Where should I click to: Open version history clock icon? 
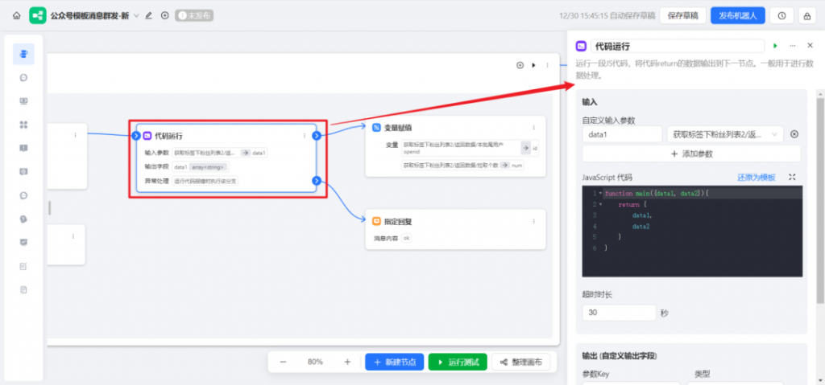pyautogui.click(x=781, y=16)
